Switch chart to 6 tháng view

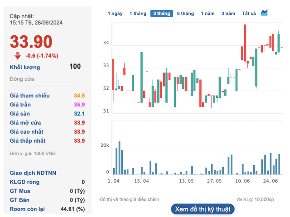(185, 14)
